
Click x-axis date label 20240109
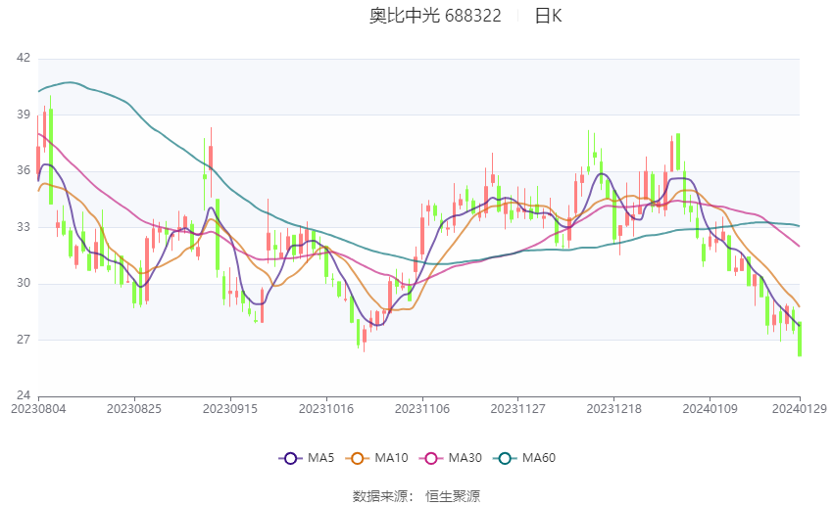tap(710, 409)
